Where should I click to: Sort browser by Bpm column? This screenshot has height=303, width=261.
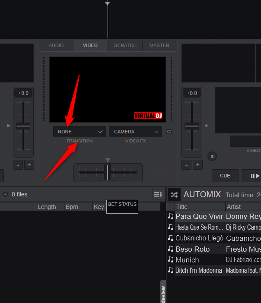point(78,207)
